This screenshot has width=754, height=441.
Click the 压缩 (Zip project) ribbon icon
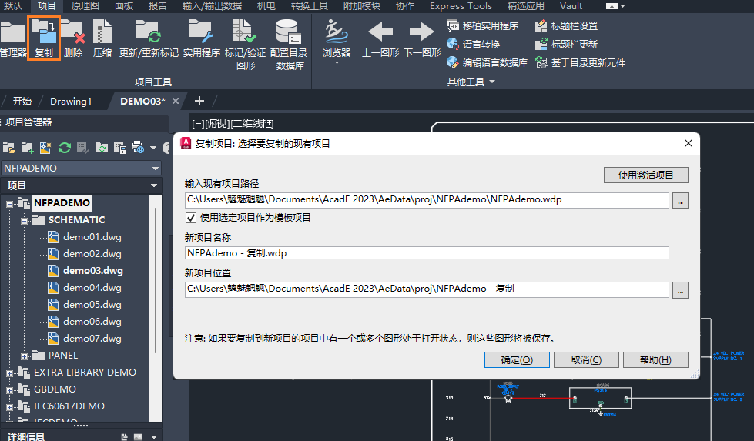(x=102, y=38)
